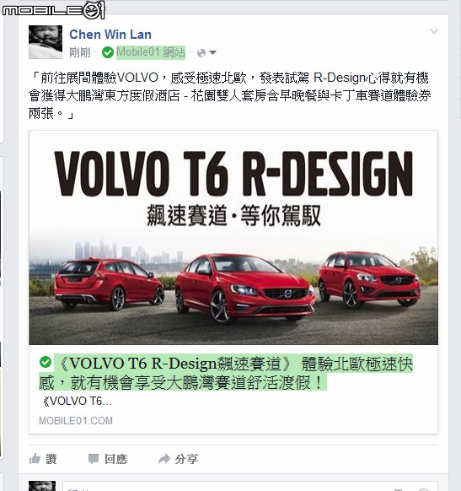
Task: Click the 讚 like button label
Action: 51,459
